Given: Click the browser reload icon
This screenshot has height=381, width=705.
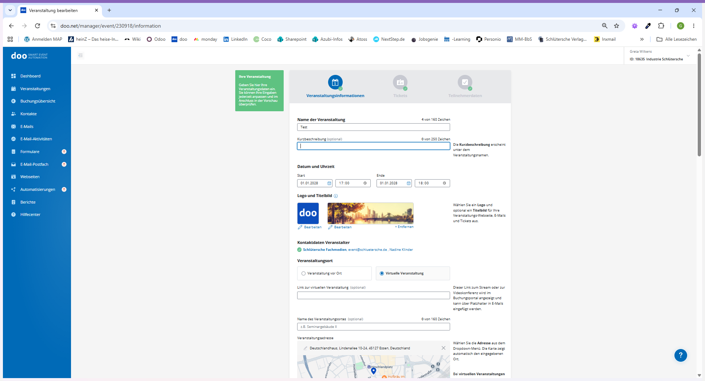Looking at the screenshot, I should coord(38,26).
